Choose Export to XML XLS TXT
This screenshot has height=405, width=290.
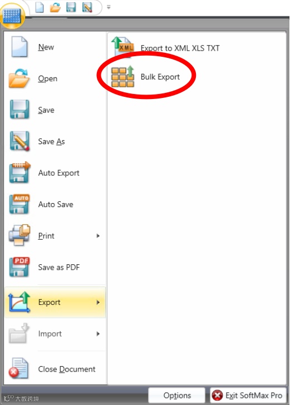tap(165, 47)
